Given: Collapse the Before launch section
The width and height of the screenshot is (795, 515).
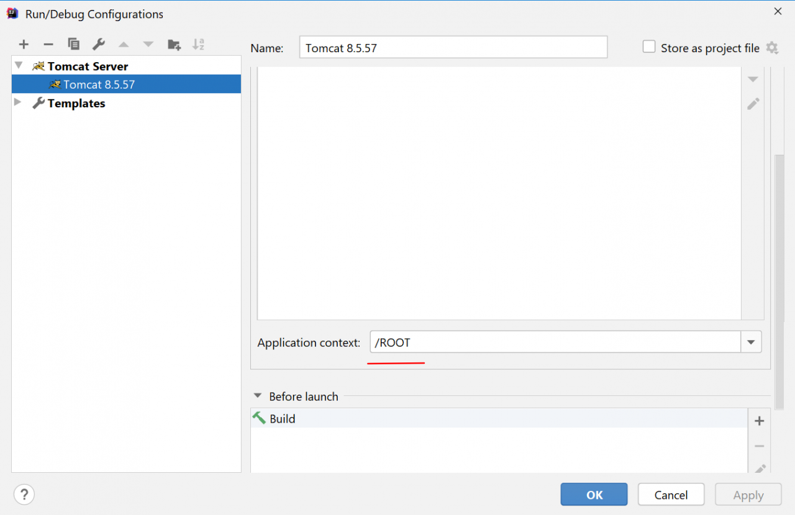Looking at the screenshot, I should 258,396.
